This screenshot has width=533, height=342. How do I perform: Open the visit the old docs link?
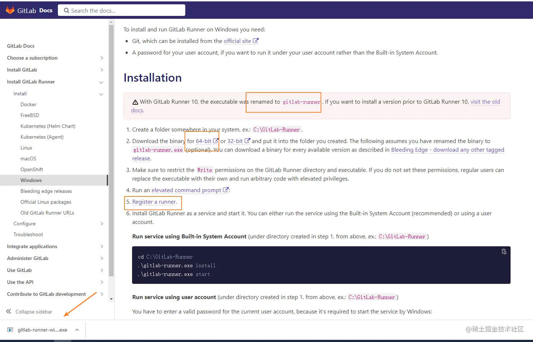485,101
